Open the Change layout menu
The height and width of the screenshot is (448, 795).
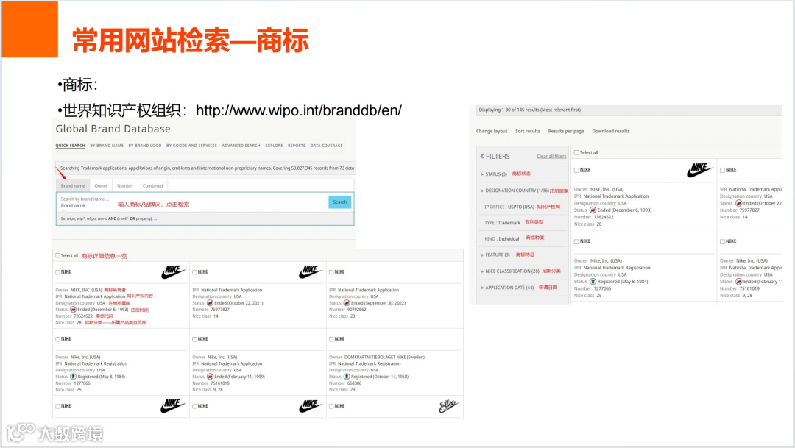pos(491,131)
